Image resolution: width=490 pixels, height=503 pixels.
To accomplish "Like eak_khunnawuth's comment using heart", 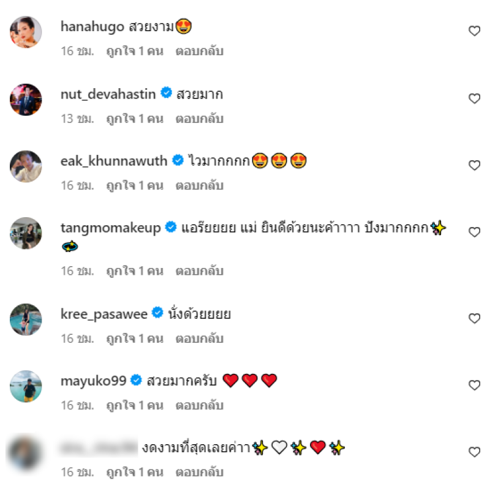I will 474,165.
